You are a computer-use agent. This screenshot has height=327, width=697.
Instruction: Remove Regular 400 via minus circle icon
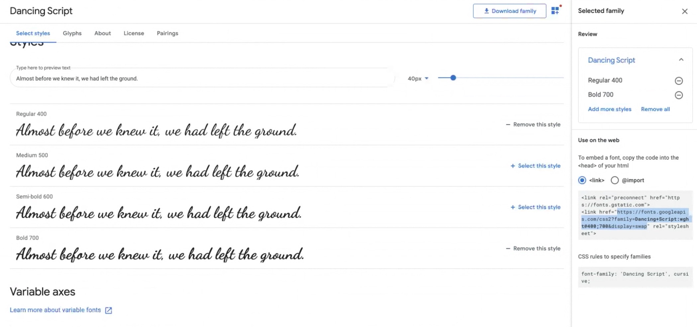tap(679, 81)
